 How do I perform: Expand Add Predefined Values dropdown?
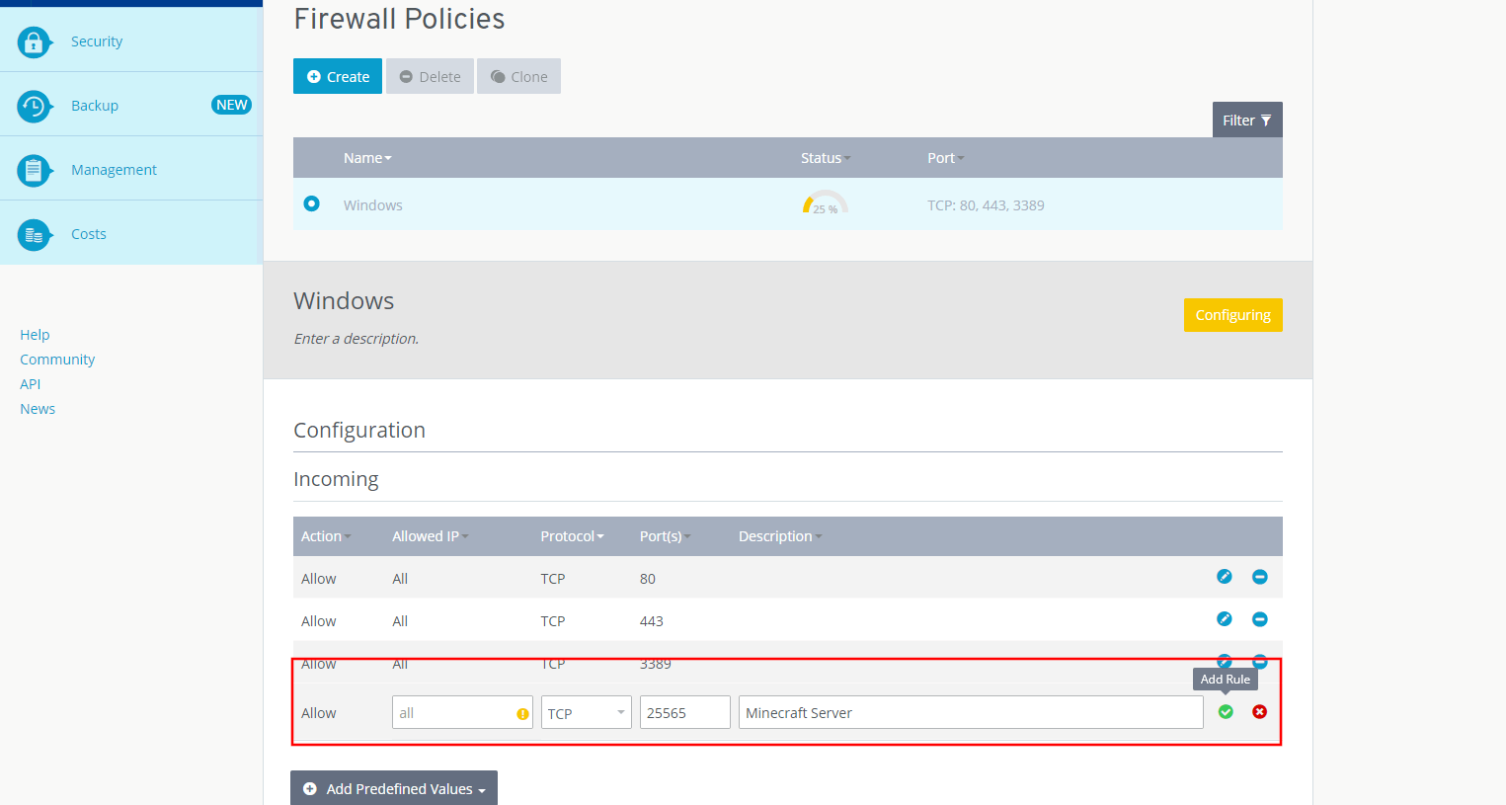(x=394, y=788)
